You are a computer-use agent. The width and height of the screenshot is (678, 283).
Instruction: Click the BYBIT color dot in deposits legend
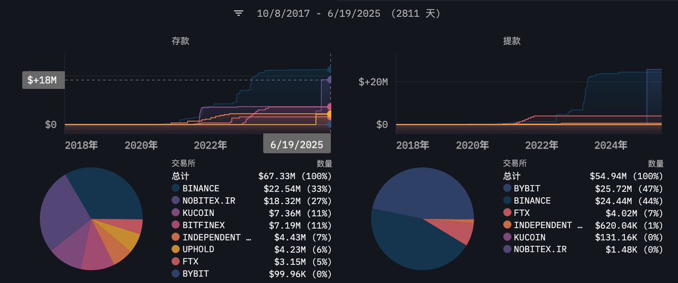(x=176, y=274)
